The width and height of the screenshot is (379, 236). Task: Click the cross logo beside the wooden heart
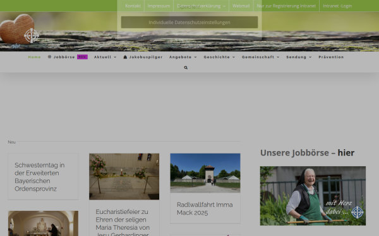click(x=32, y=36)
